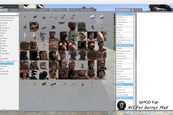Pick the black shadowy hooded figure
This screenshot has width=173, height=115.
pyautogui.click(x=34, y=55)
